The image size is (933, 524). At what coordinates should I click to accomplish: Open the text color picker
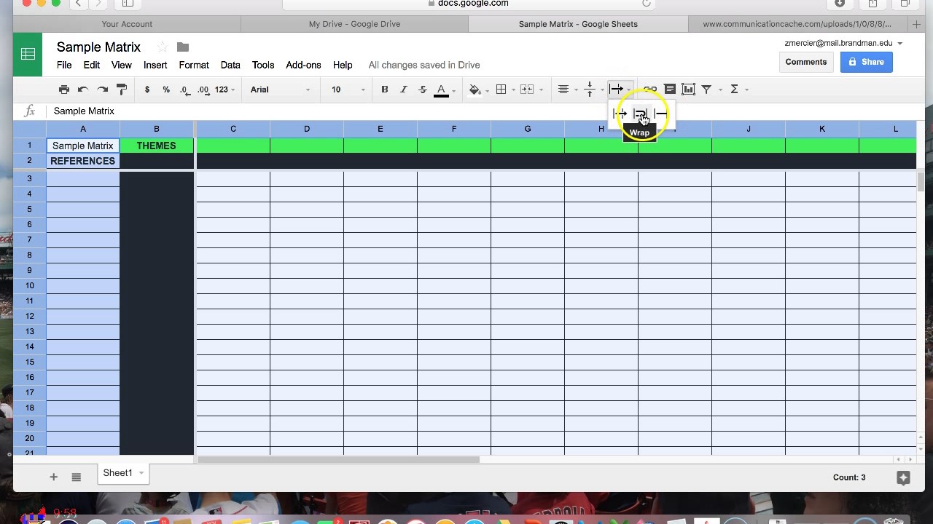442,90
